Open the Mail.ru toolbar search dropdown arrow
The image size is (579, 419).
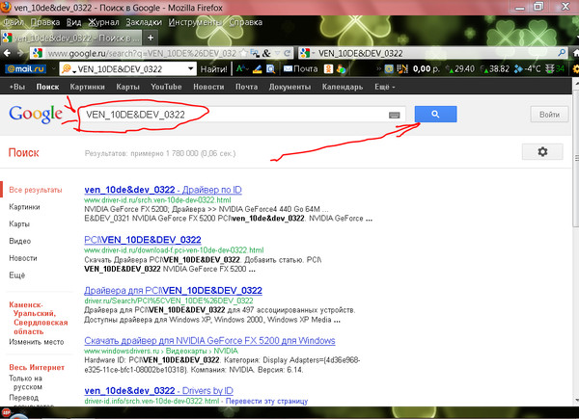pos(190,69)
